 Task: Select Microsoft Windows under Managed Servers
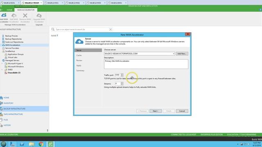(16, 67)
